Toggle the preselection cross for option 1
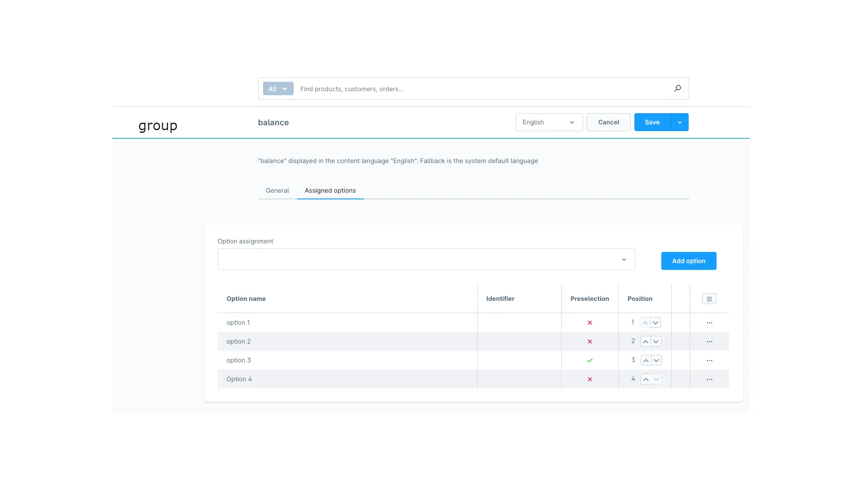The width and height of the screenshot is (862, 485). pyautogui.click(x=590, y=323)
